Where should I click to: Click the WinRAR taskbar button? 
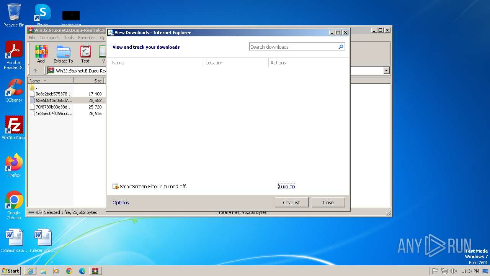coord(95,271)
